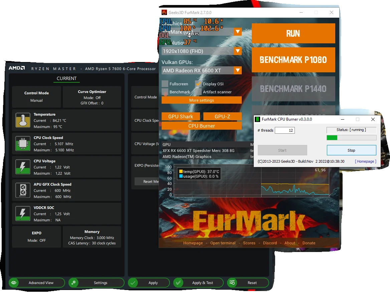Click the FurMark flame icon in title bar
Viewport: 390px width, 292px height.
coord(164,12)
